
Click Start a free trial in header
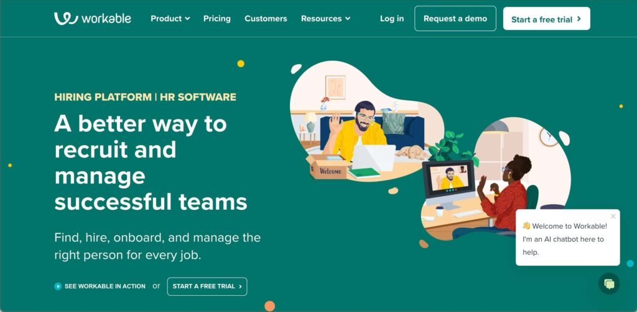[x=546, y=18]
